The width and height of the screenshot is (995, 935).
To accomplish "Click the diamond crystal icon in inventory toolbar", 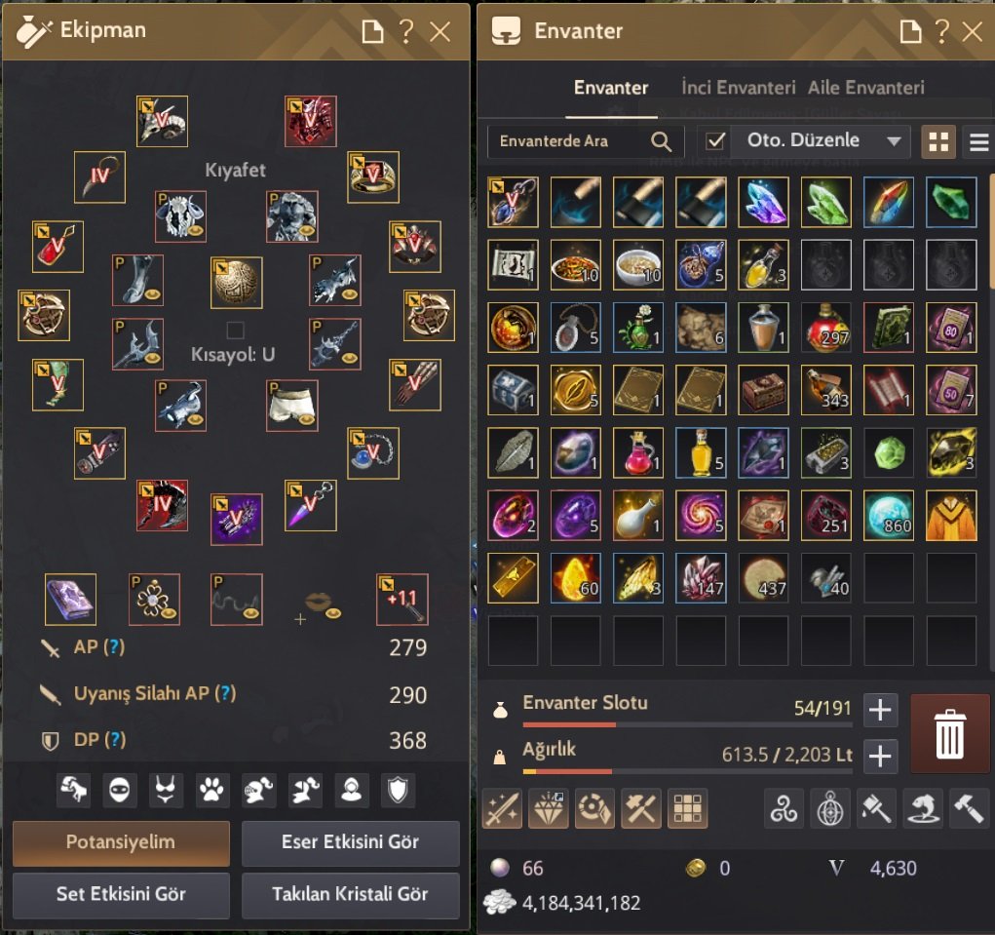I will point(548,808).
